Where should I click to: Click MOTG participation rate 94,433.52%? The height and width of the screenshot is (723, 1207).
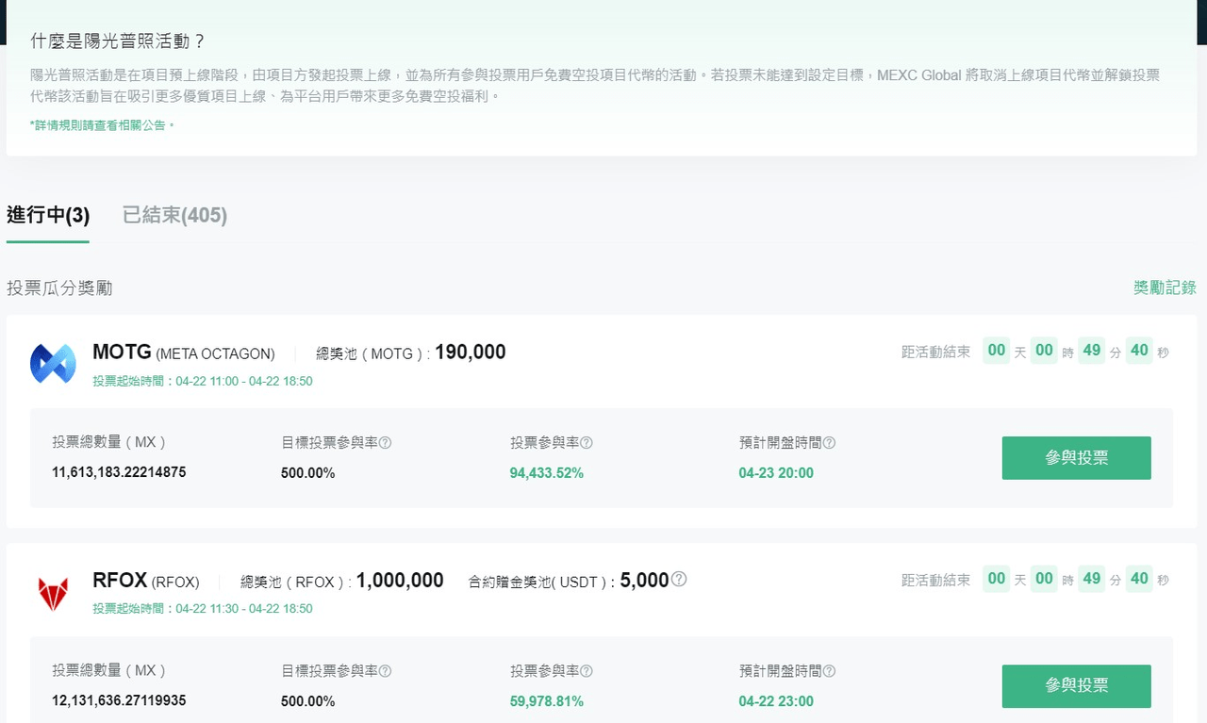pos(547,473)
